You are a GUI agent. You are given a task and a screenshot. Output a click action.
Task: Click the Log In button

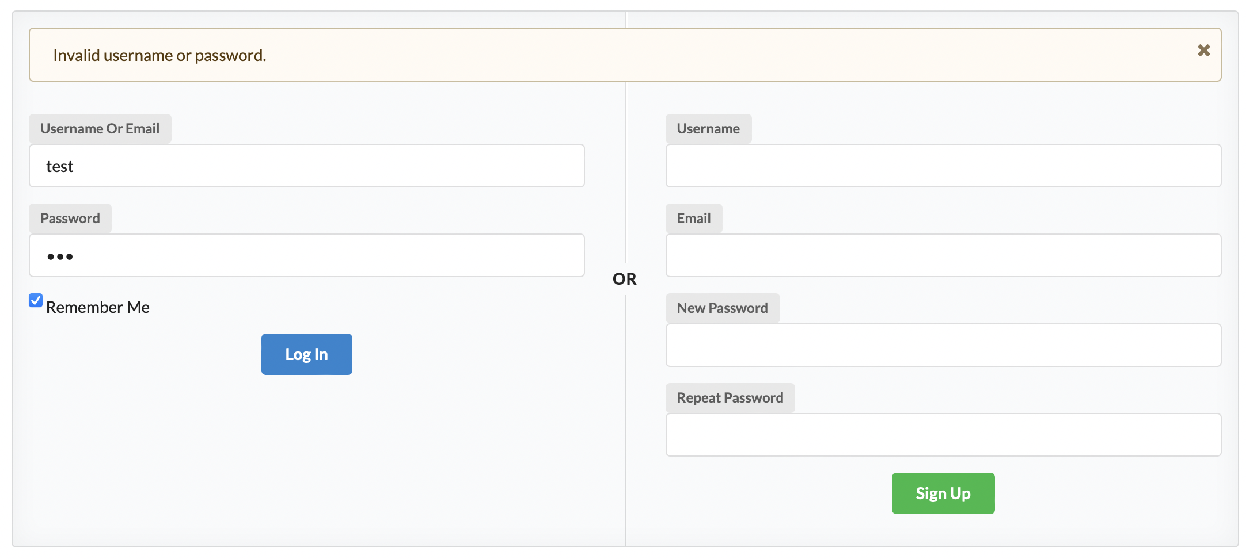(x=306, y=354)
